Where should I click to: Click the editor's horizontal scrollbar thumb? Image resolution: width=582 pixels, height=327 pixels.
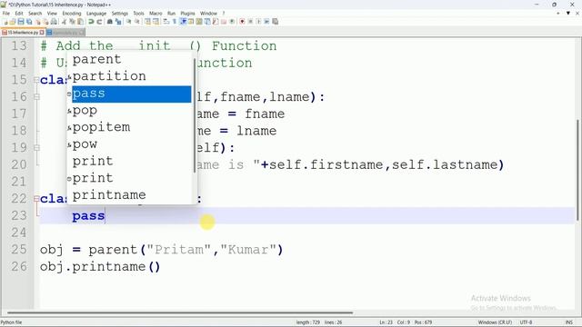(x=180, y=312)
